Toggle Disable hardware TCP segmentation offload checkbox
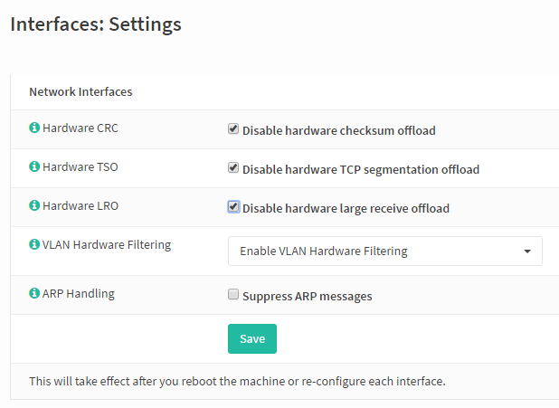This screenshot has width=559, height=408. click(233, 167)
